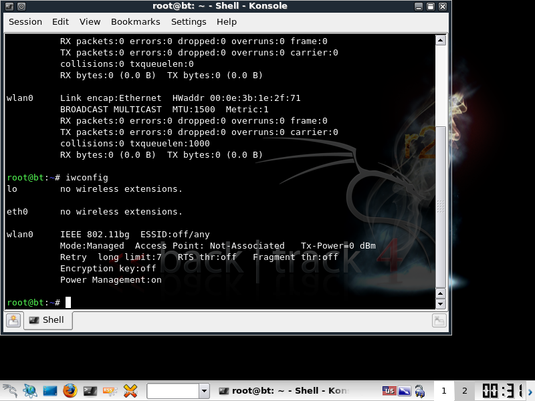Open the Session menu
Screen dimensions: 535x401
pyautogui.click(x=25, y=21)
